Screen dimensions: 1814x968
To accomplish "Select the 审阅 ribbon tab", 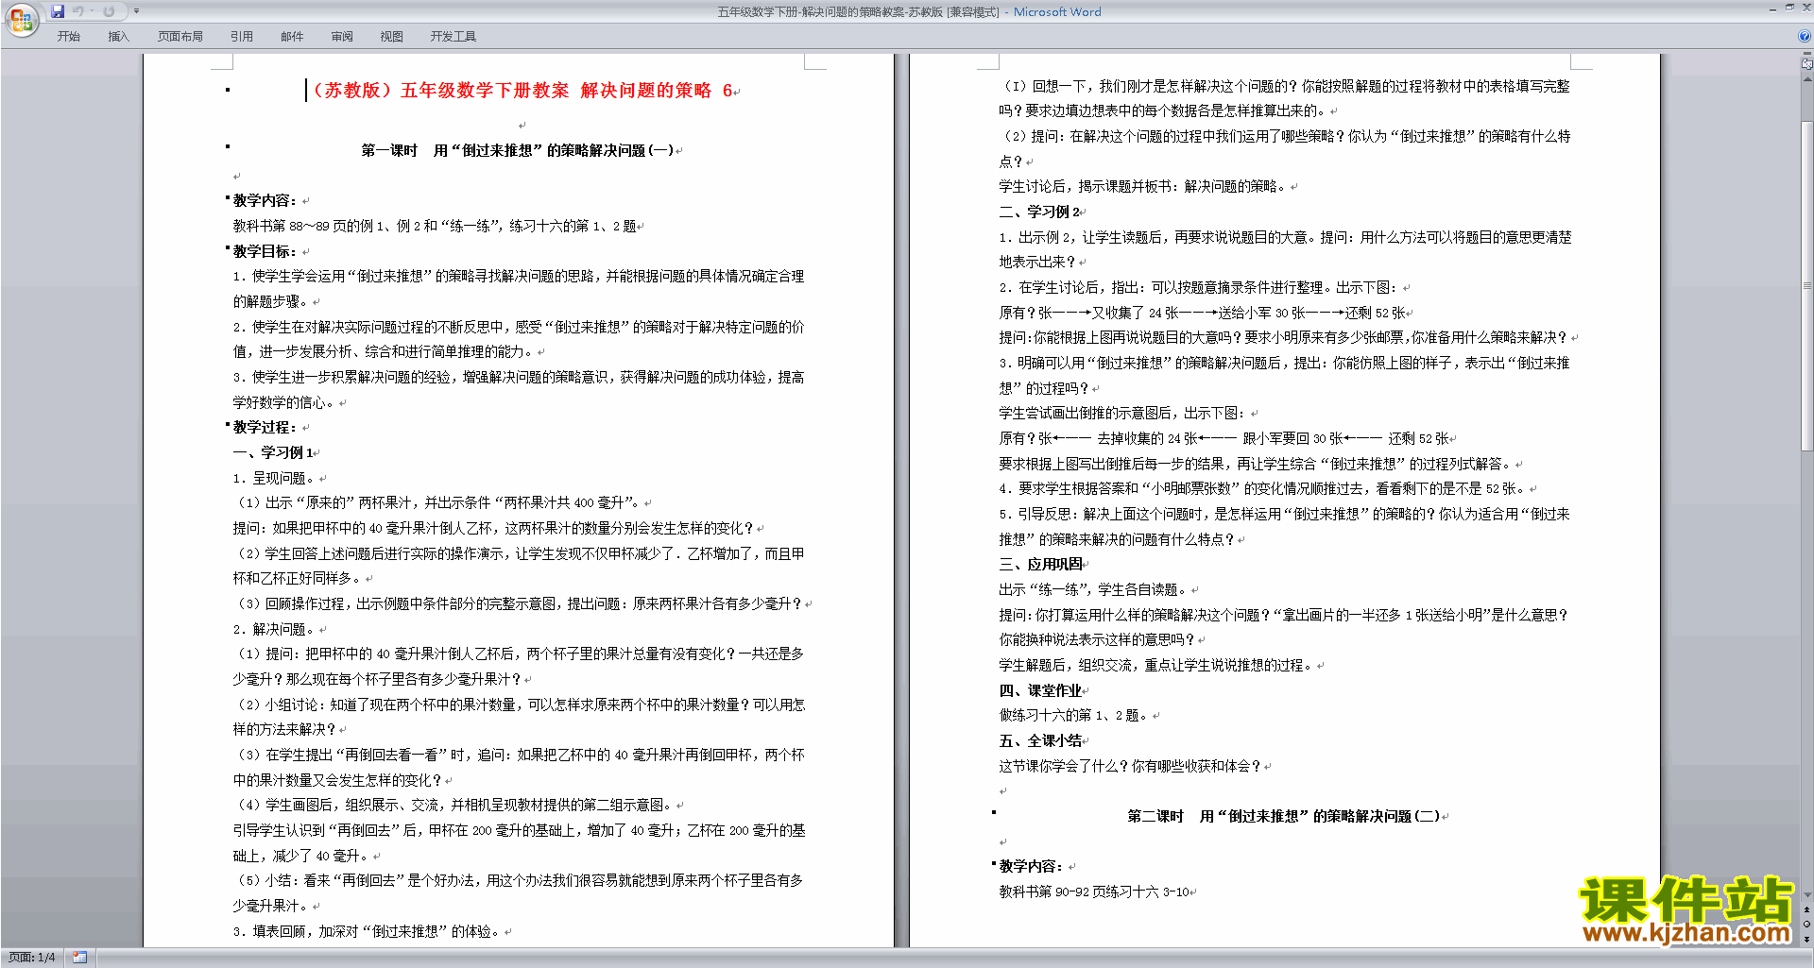I will click(x=342, y=37).
